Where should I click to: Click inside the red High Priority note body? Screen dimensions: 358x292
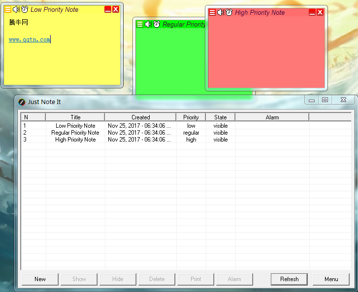[x=266, y=52]
